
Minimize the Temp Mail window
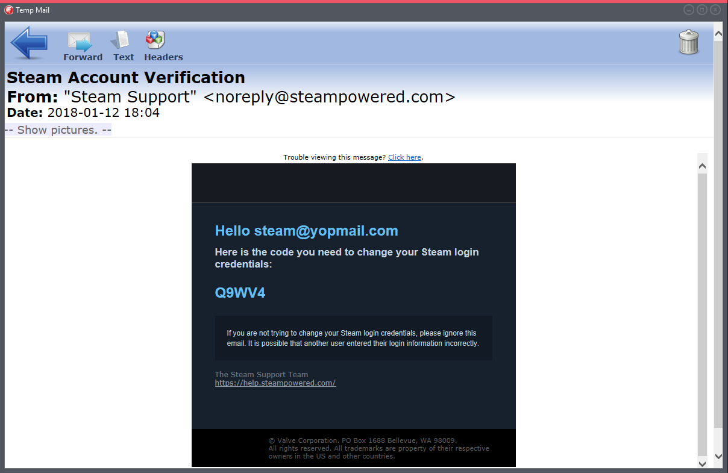(689, 10)
